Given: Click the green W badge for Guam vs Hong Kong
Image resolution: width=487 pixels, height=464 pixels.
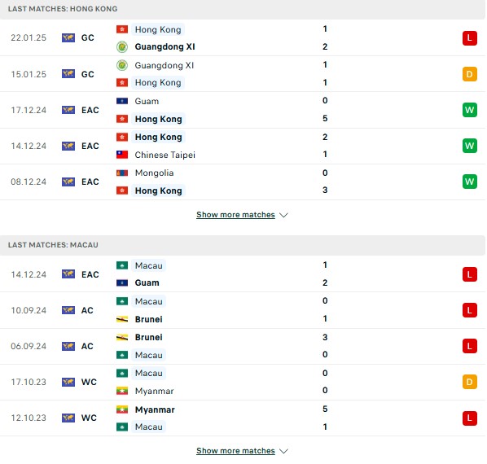Looking at the screenshot, I should tap(469, 110).
